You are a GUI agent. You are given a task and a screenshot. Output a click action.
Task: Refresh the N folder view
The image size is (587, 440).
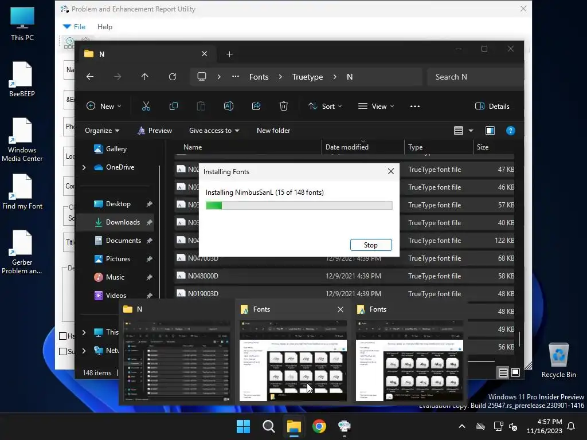(173, 77)
